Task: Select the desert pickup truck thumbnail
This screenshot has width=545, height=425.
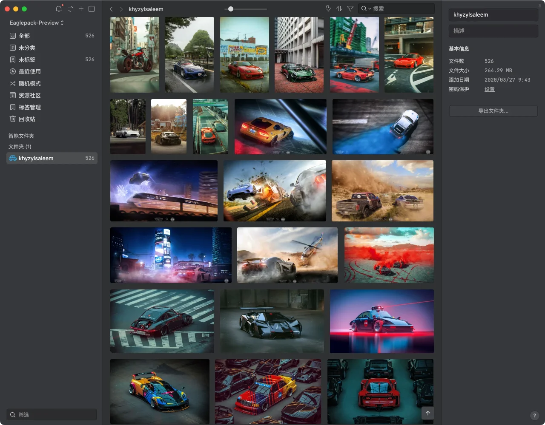Action: tap(382, 191)
